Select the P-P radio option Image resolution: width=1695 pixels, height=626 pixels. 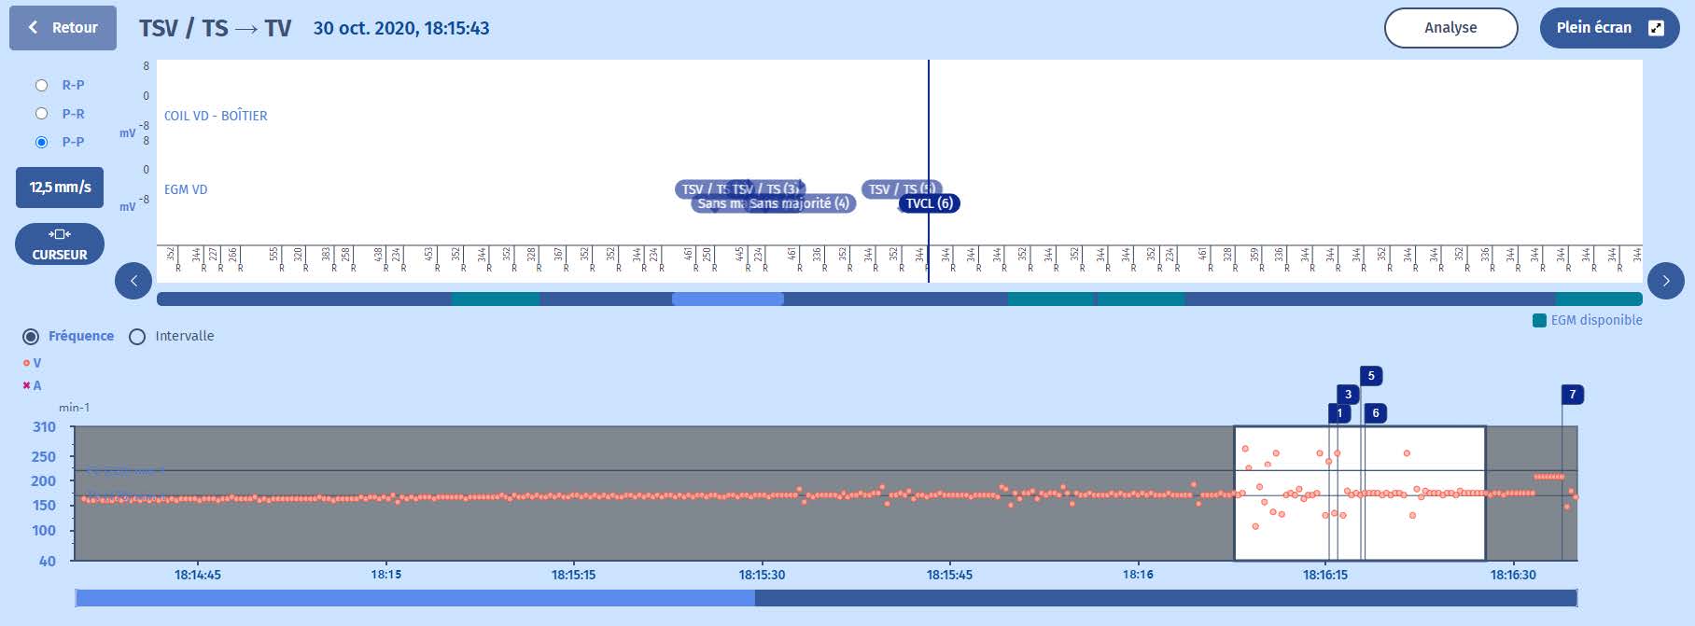tap(42, 142)
